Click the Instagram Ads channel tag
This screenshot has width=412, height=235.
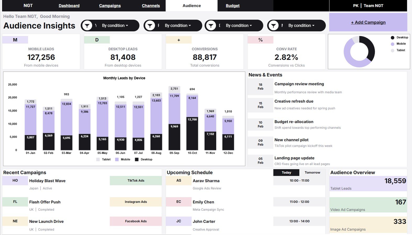pyautogui.click(x=136, y=202)
